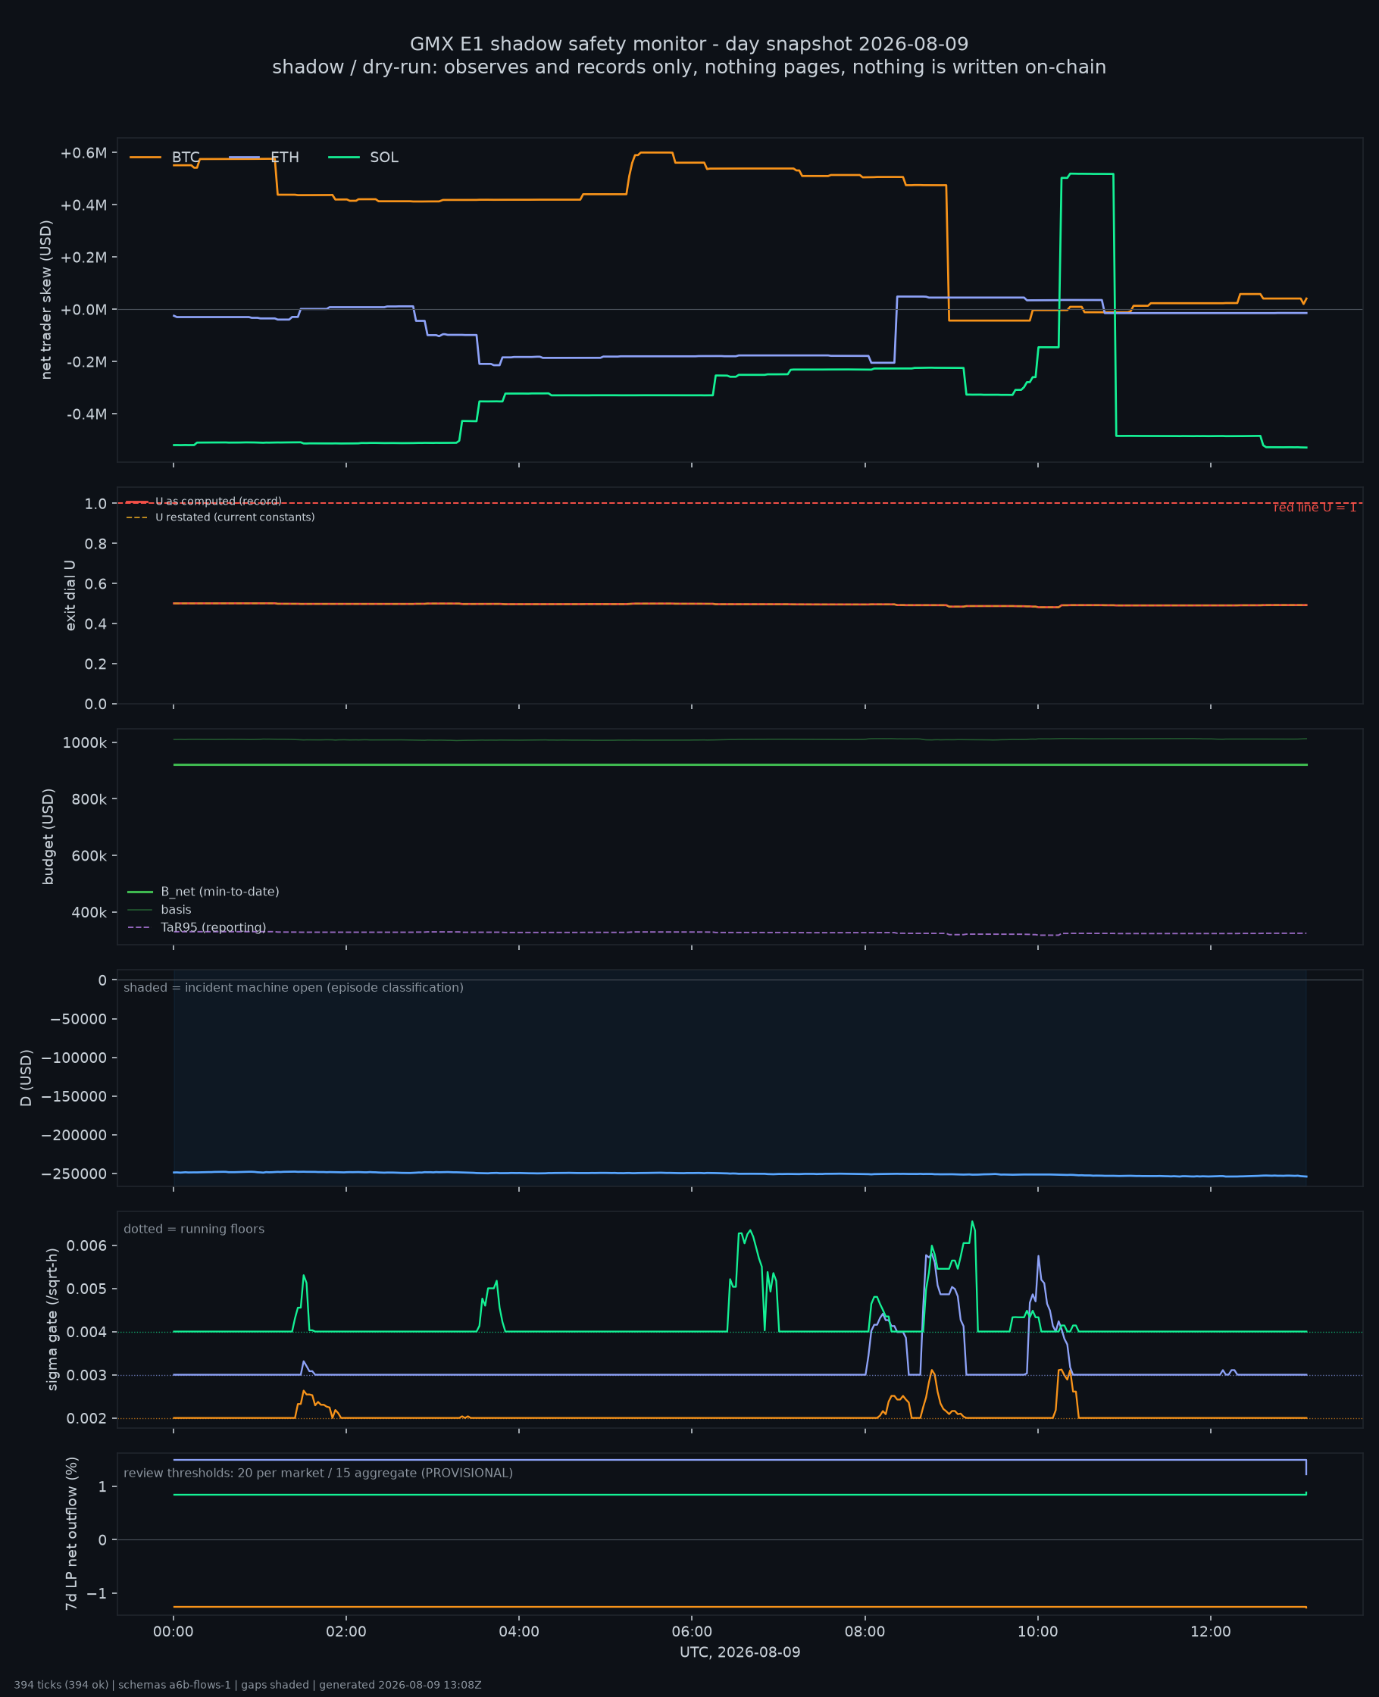Click the '+0.2M' skew axis tick

click(x=83, y=258)
